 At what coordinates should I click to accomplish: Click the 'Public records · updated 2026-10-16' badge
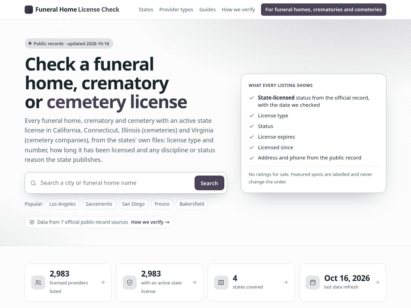[x=69, y=43]
